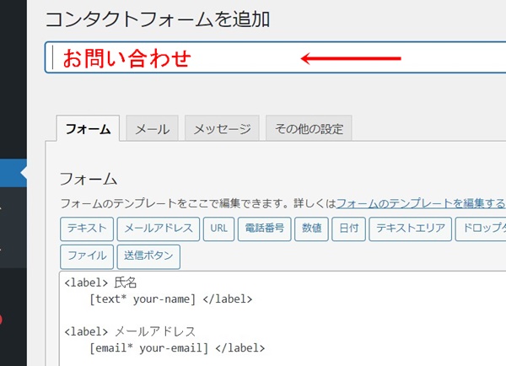Screen dimensions: 506x366
Task: Open the フォームのテンプレートを編集する link
Action: tap(421, 203)
